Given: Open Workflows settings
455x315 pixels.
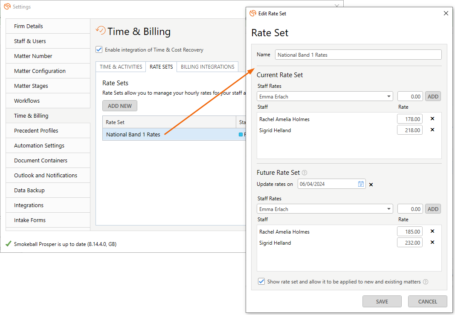Looking at the screenshot, I should click(48, 101).
